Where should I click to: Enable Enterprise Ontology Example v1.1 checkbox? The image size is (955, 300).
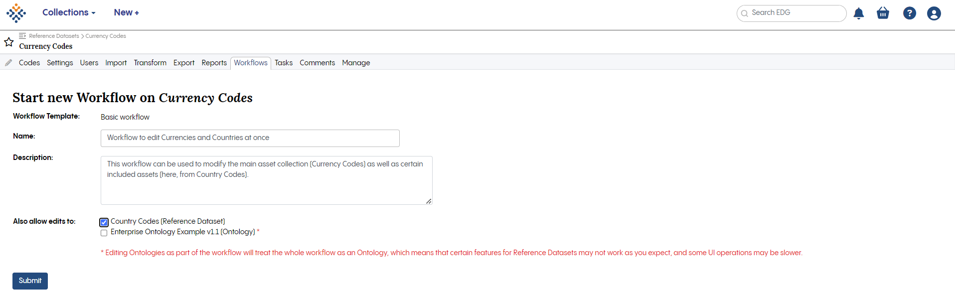104,233
